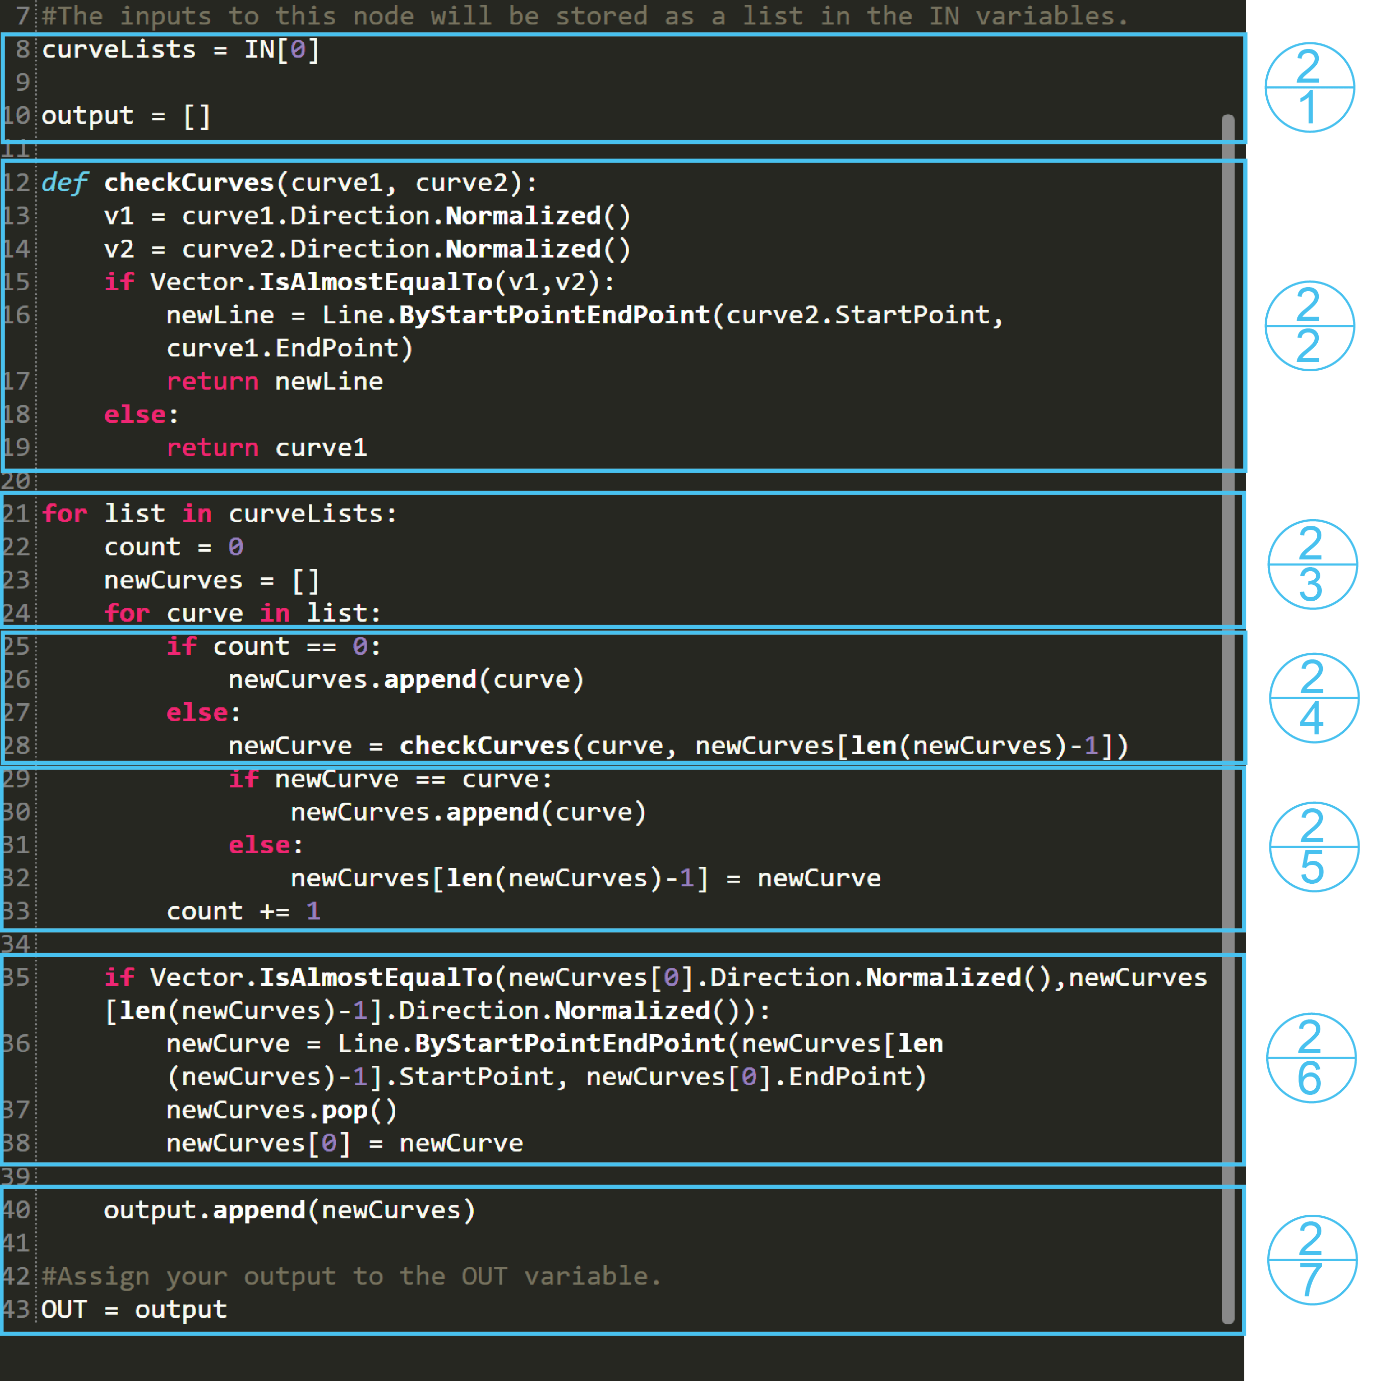
Task: Click line number 35 in the gutter
Action: [16, 977]
